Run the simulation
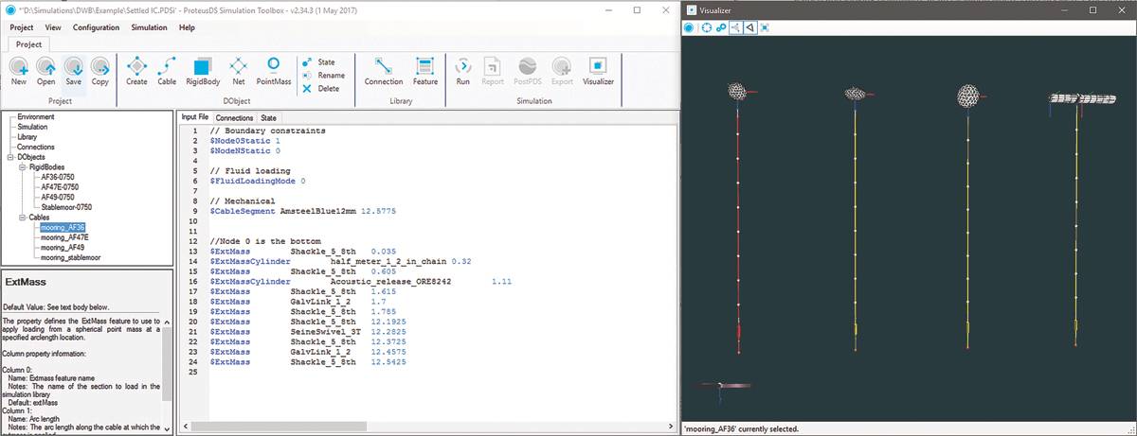The height and width of the screenshot is (436, 1137). click(x=462, y=72)
